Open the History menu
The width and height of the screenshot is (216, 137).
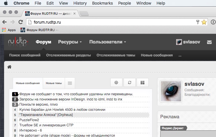[x=80, y=3]
